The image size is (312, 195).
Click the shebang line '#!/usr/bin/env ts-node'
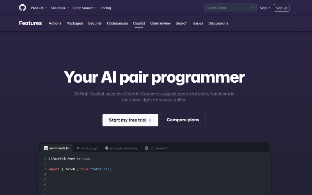tap(69, 159)
